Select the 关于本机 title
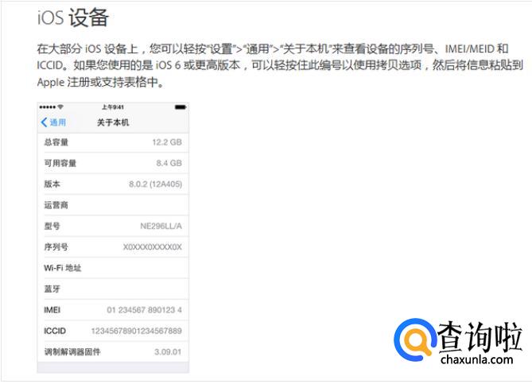 click(x=113, y=122)
